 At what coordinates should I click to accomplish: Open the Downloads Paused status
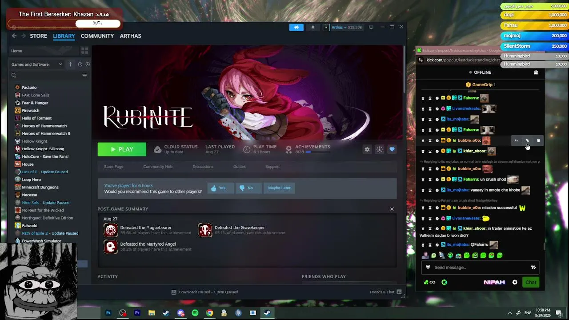[x=205, y=292]
